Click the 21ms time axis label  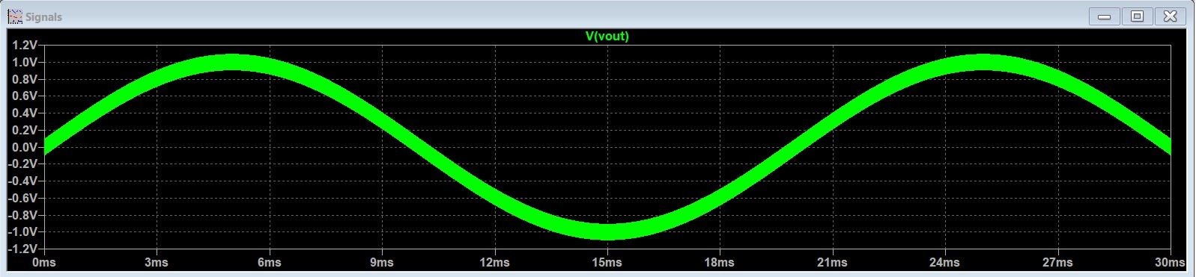coord(832,262)
